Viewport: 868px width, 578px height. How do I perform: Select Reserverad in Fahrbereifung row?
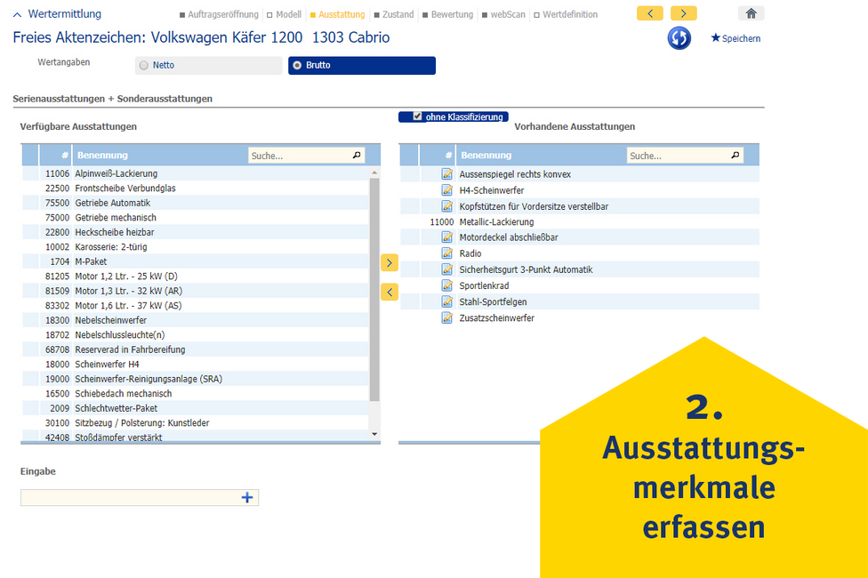click(x=196, y=349)
